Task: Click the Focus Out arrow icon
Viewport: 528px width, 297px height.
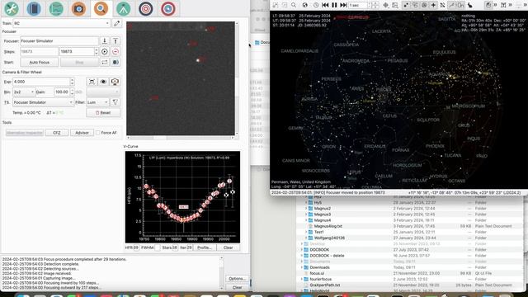Action: (x=115, y=40)
